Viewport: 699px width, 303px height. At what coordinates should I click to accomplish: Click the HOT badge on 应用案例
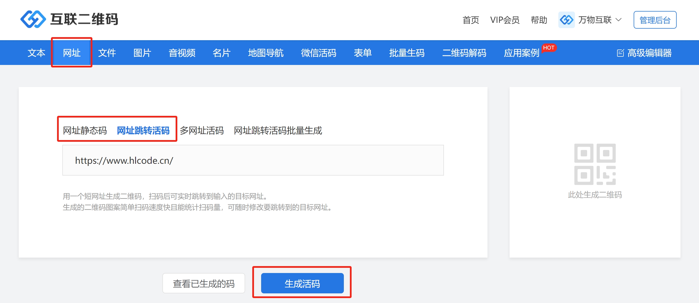pos(549,48)
